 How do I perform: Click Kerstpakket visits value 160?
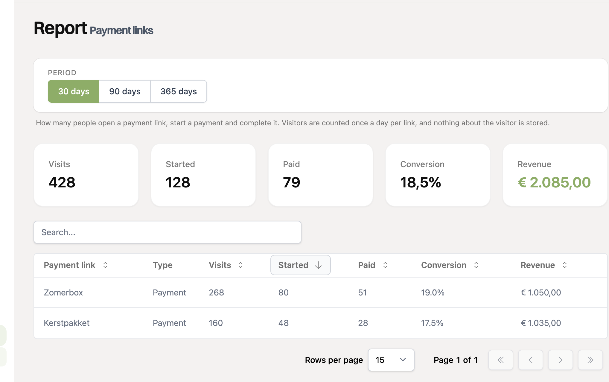(x=216, y=323)
